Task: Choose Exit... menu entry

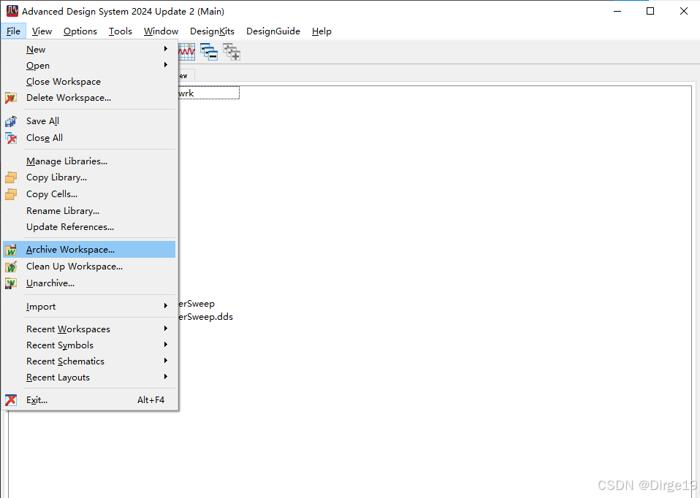Action: (89, 400)
